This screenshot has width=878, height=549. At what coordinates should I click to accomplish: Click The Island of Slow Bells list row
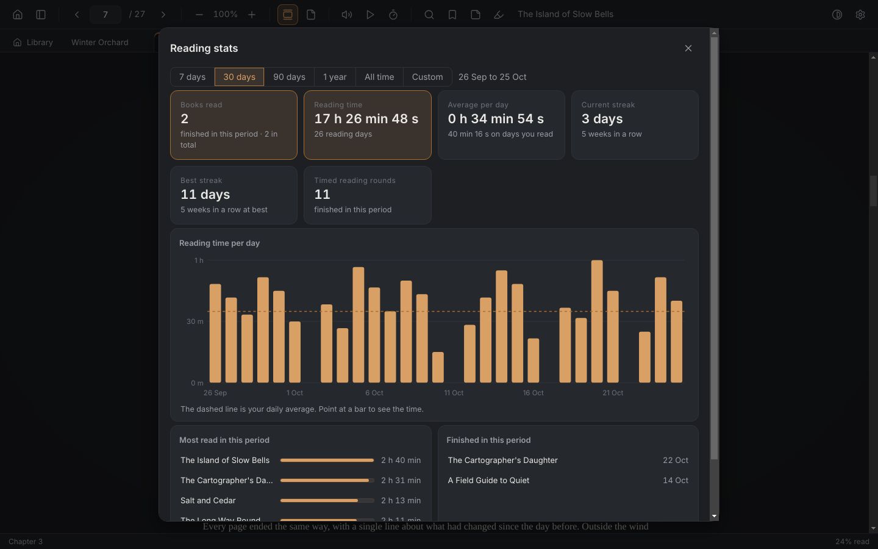coord(301,461)
